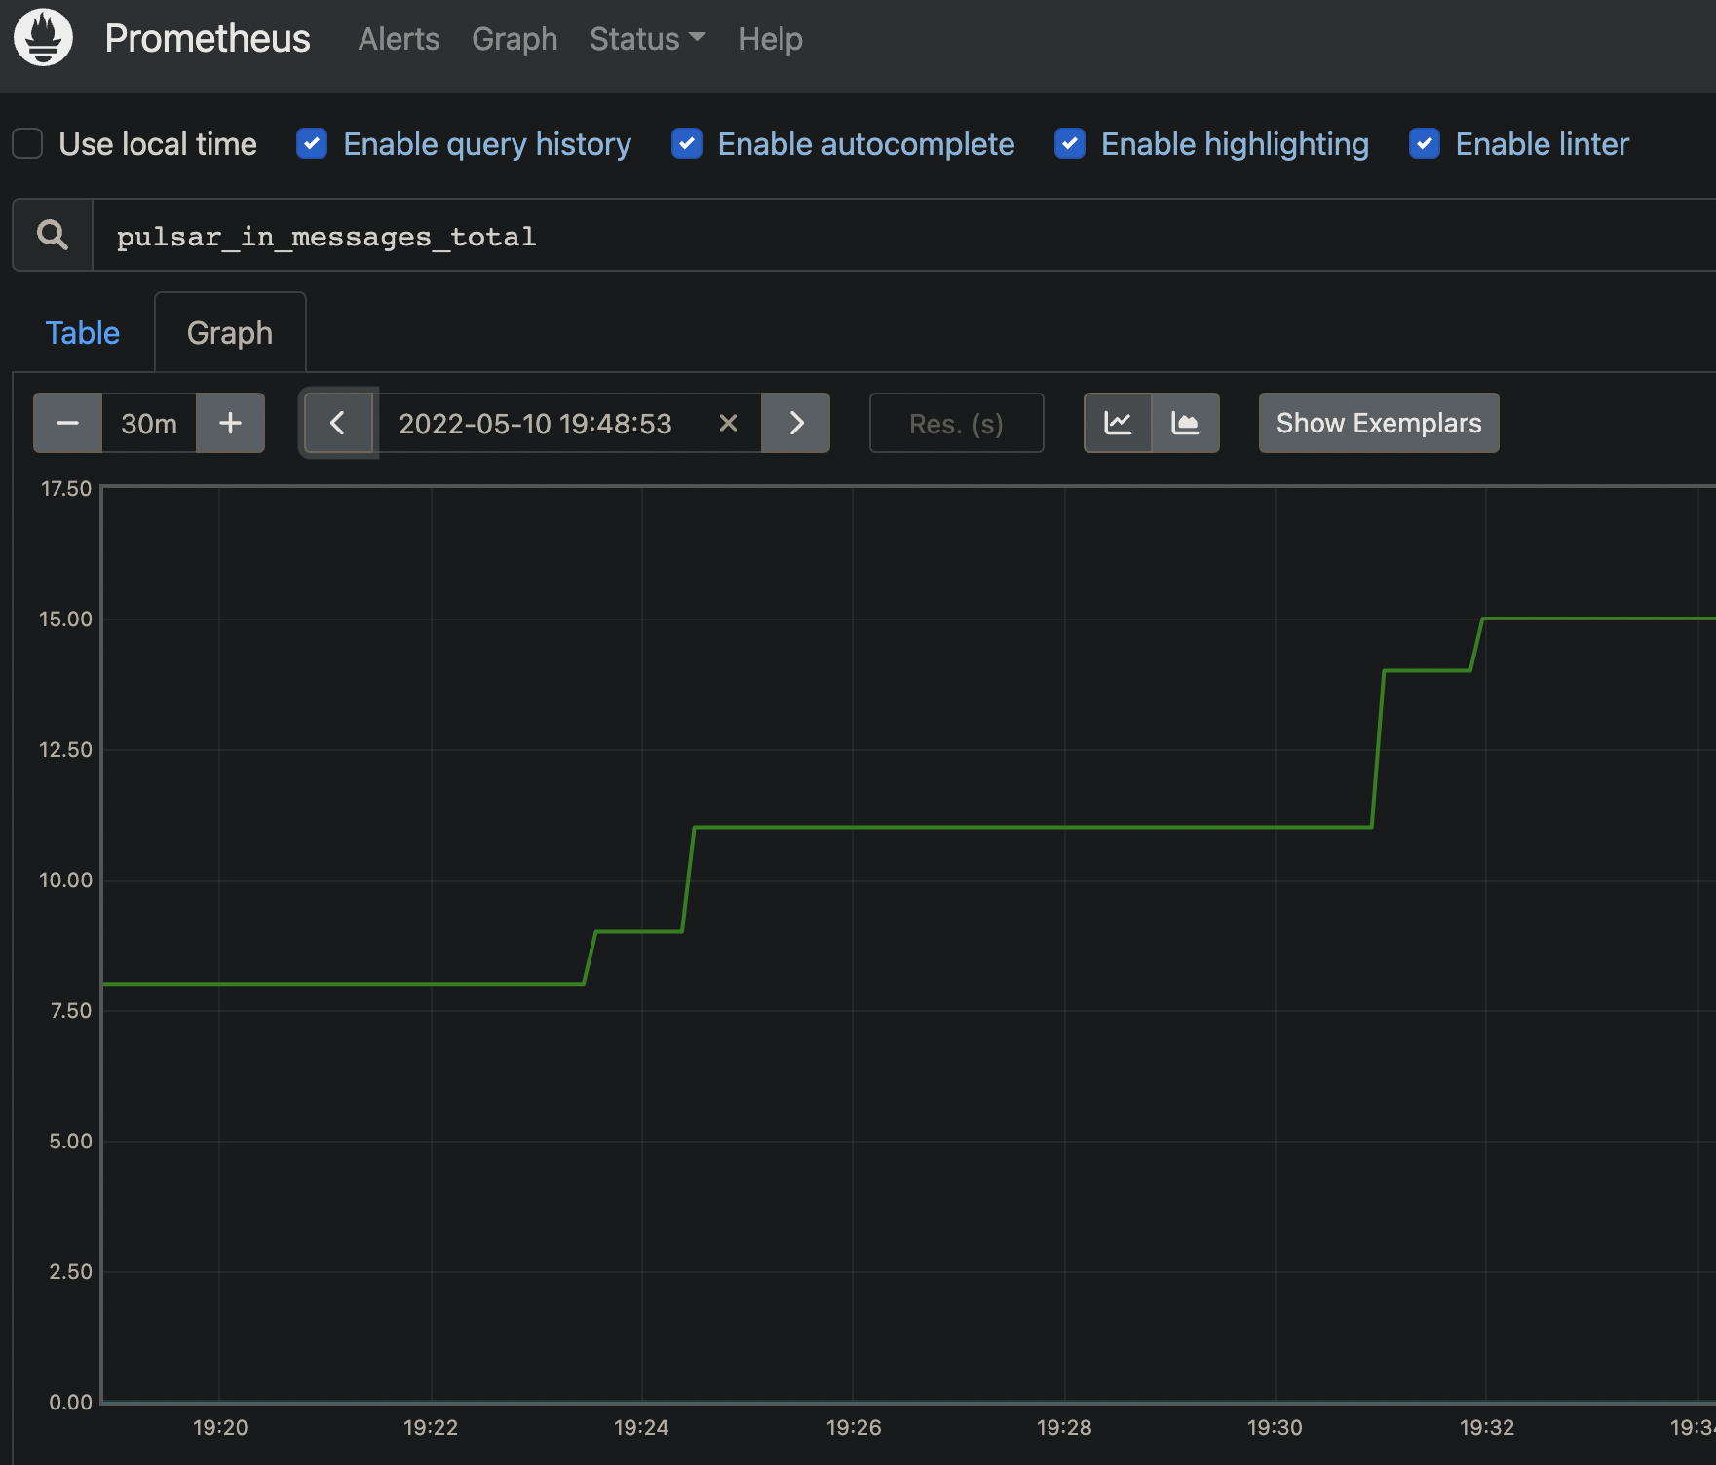Screen dimensions: 1716x1465
Task: Advance the graph time with the right chevron
Action: tap(796, 423)
